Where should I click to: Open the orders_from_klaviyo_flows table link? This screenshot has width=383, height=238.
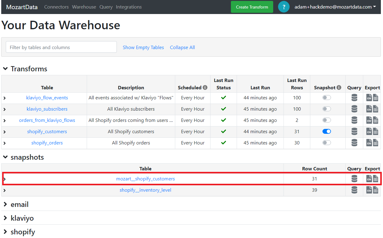point(47,120)
